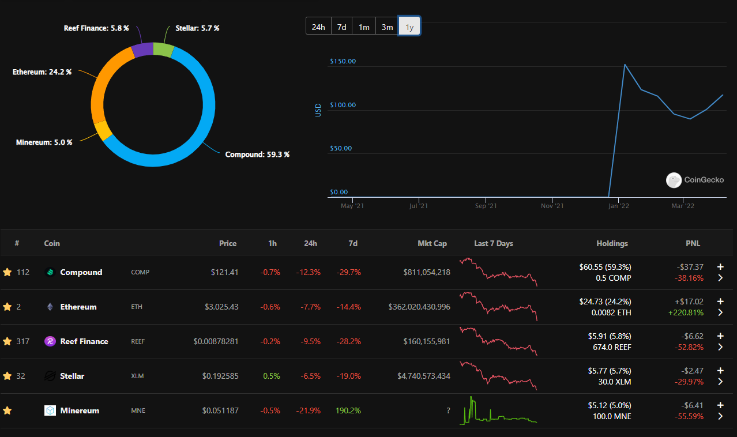This screenshot has height=437, width=737.
Task: Switch chart to 7d range
Action: click(x=341, y=27)
